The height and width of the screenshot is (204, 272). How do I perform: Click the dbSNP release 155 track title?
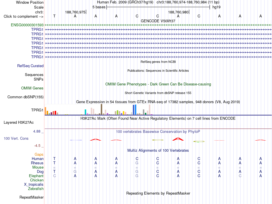tap(158, 93)
